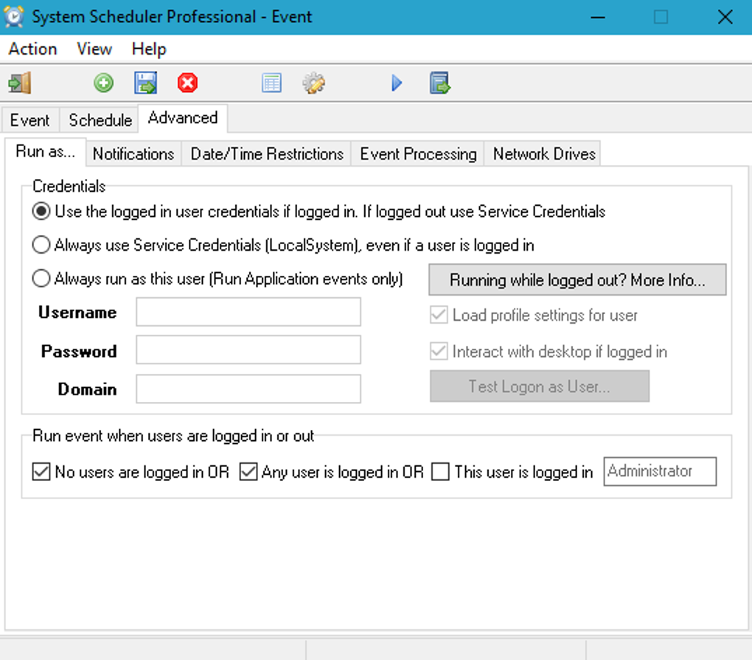The width and height of the screenshot is (752, 660).
Task: Open the Help menu
Action: (x=149, y=49)
